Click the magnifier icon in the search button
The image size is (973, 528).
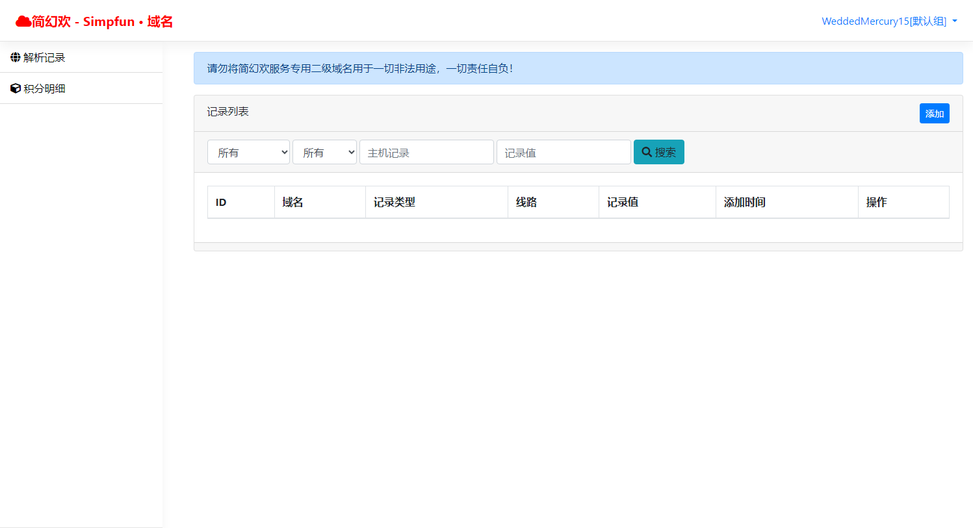(x=647, y=152)
